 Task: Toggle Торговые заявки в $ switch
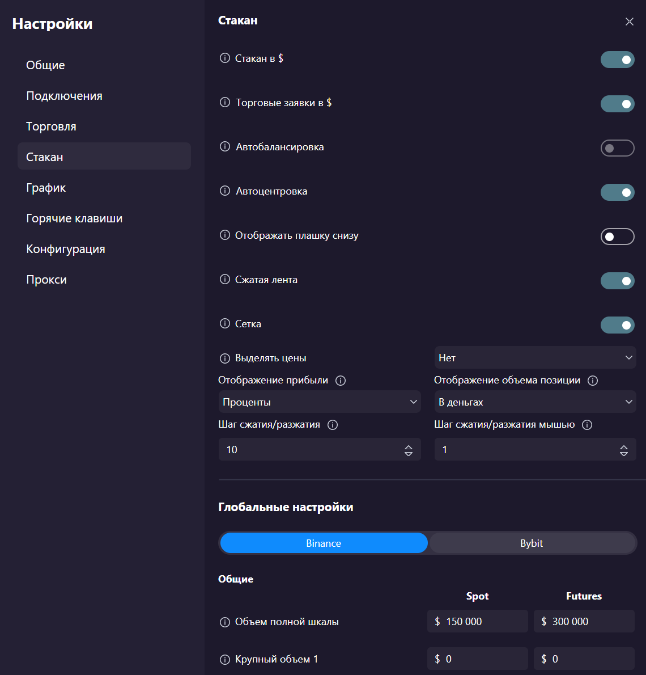click(x=617, y=104)
